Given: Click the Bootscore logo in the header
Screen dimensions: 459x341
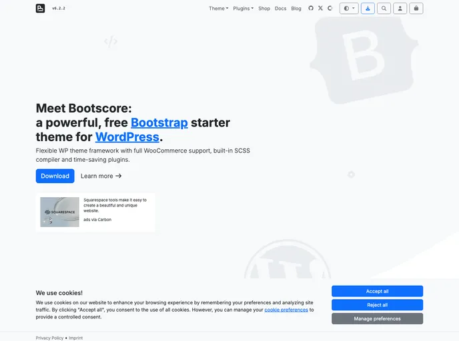Looking at the screenshot, I should point(41,8).
